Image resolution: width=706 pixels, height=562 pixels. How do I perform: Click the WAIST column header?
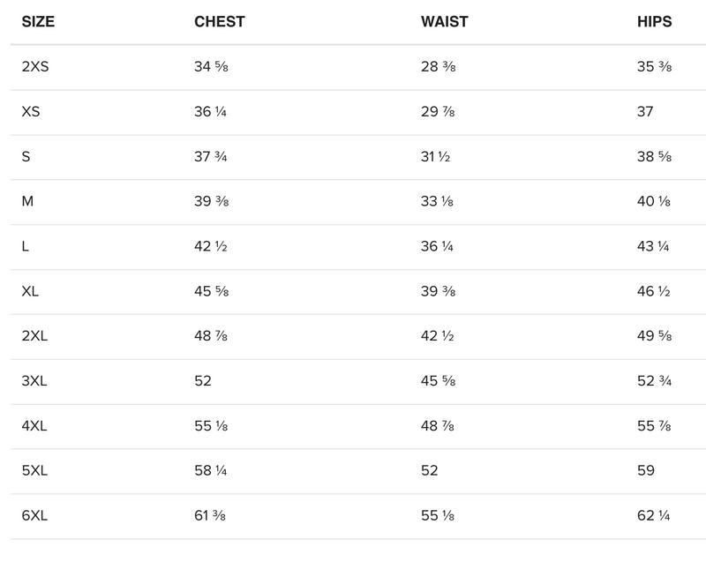click(x=444, y=22)
